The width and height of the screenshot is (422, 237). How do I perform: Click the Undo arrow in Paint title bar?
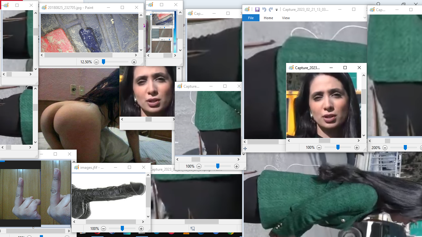pos(264,10)
